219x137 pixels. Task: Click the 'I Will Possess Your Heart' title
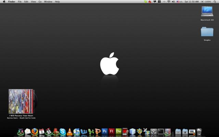(x=21, y=116)
